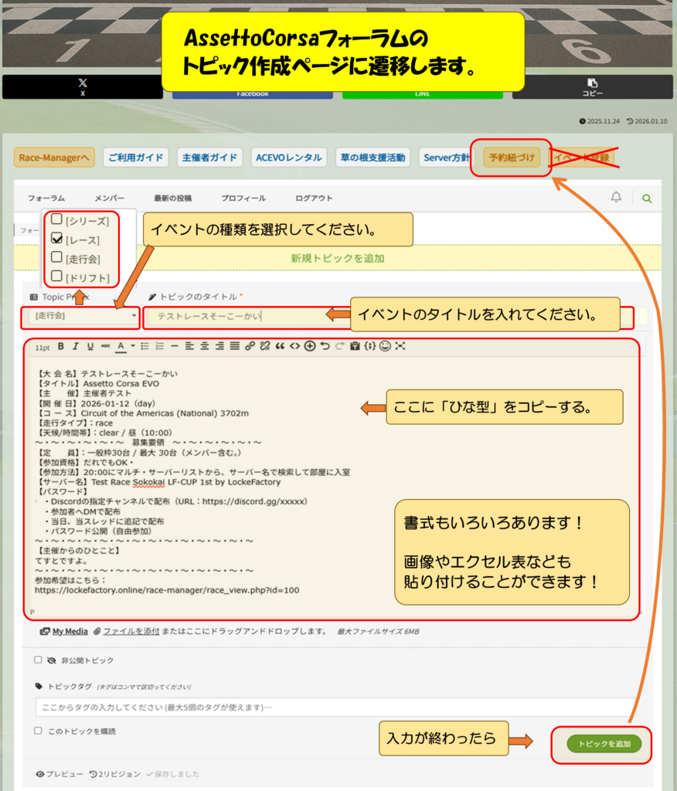Click the 予約紐づけ button
This screenshot has height=791, width=677.
point(510,158)
